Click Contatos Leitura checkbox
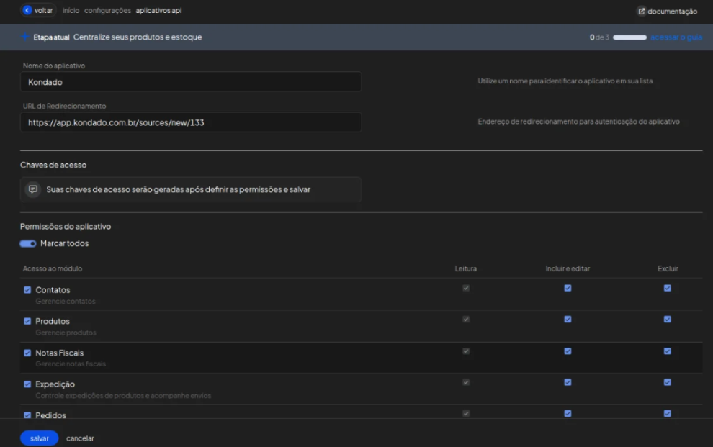This screenshot has width=713, height=447. click(x=466, y=288)
